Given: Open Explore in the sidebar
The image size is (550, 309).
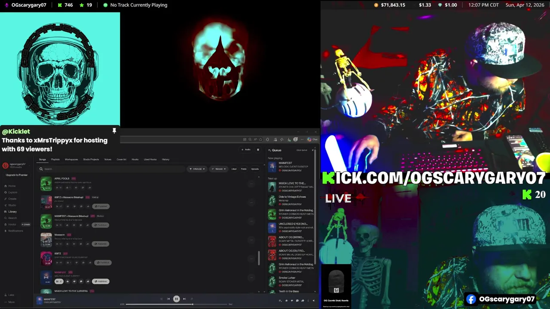Looking at the screenshot, I should 11,192.
